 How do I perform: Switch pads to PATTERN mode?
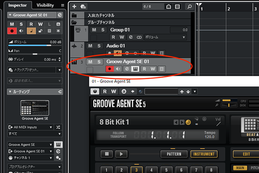pyautogui.click(x=174, y=154)
